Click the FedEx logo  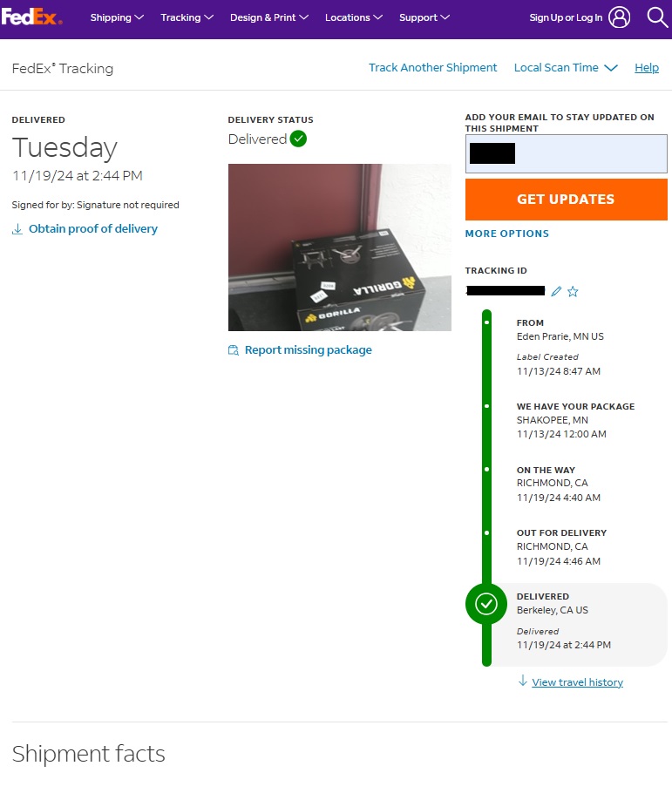[x=32, y=17]
